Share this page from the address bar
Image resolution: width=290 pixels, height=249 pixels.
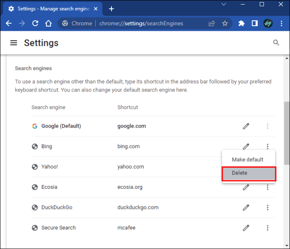tap(212, 24)
